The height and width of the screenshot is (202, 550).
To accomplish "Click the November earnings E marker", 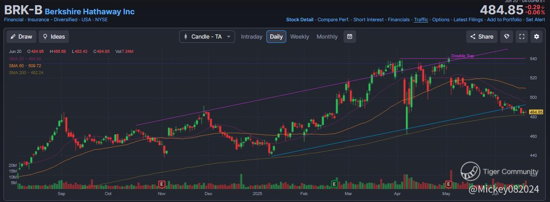I will pos(163,184).
